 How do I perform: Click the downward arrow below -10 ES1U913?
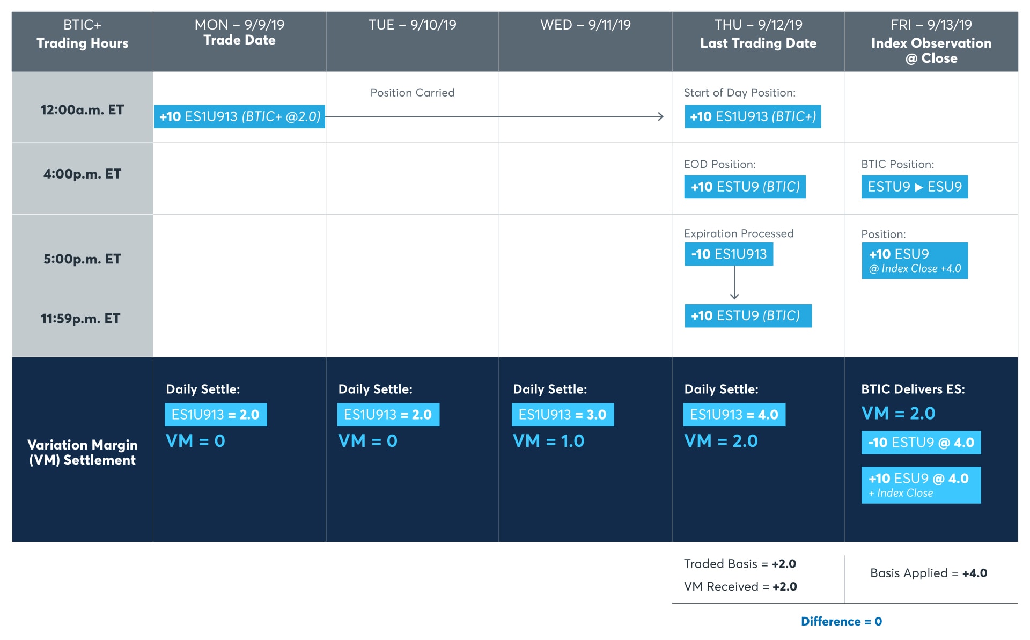734,283
